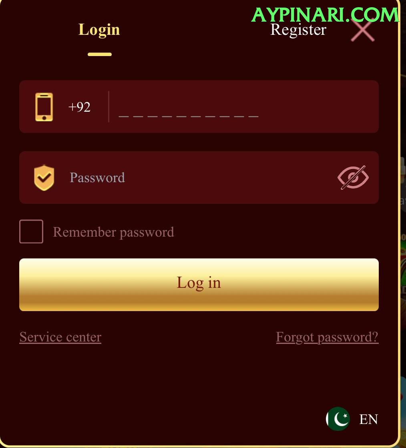Switch to the Register tab
This screenshot has width=406, height=448.
click(x=298, y=30)
